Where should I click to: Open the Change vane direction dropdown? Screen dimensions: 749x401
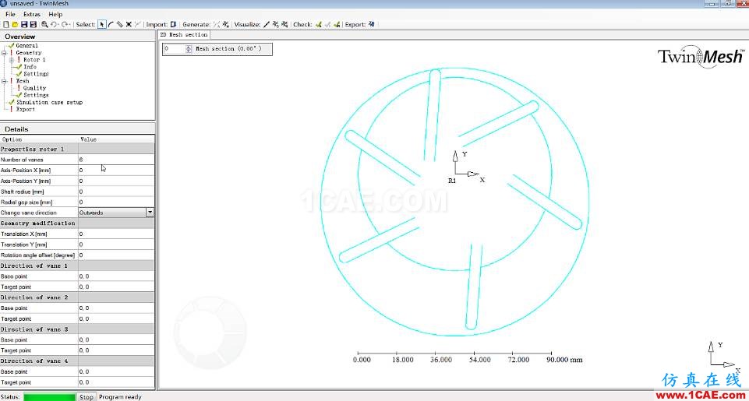click(x=150, y=213)
